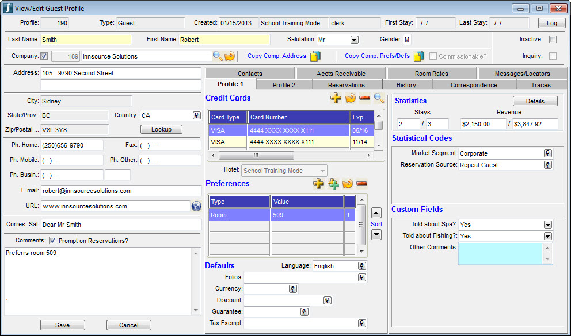Screen dimensions: 571x336
Task: Expand the Told about Spa dropdown
Action: 548,225
